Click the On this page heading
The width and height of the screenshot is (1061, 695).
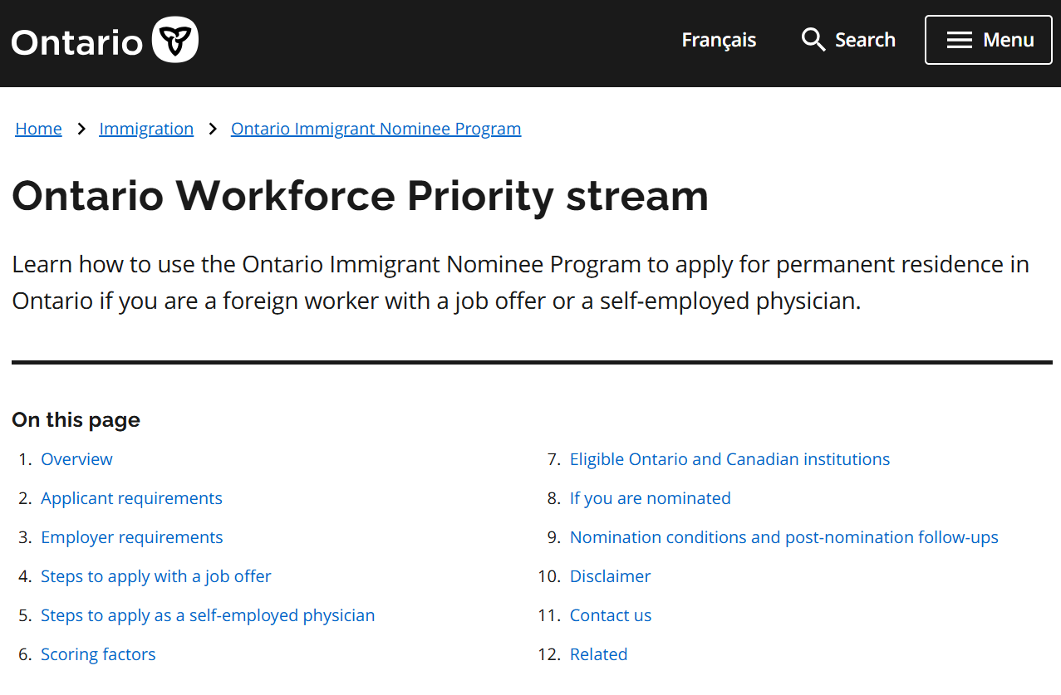76,420
